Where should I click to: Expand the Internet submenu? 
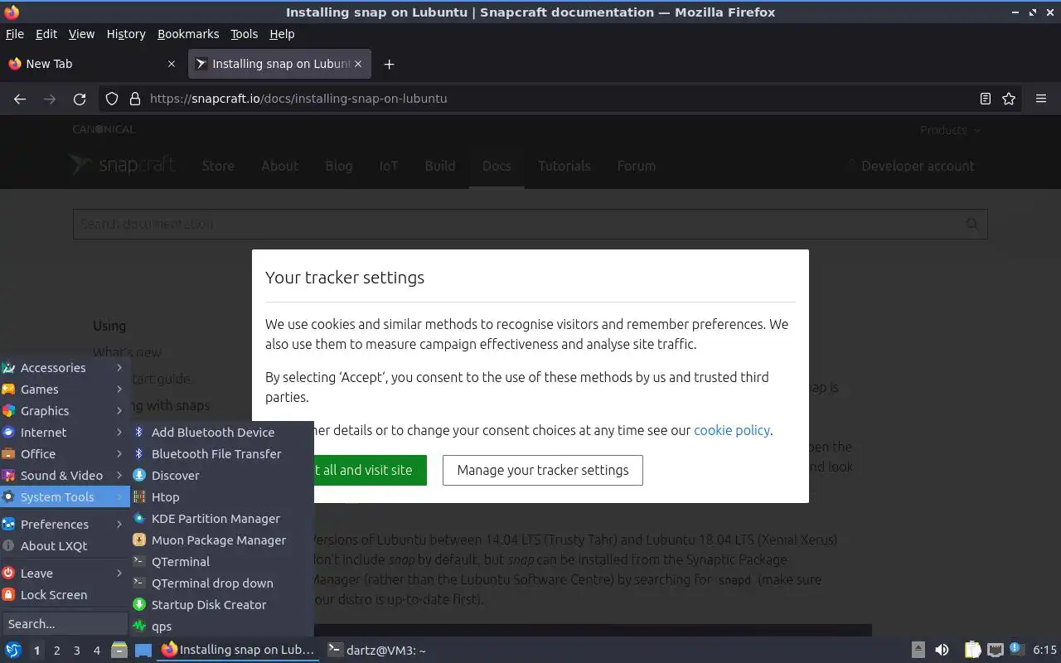coord(65,432)
